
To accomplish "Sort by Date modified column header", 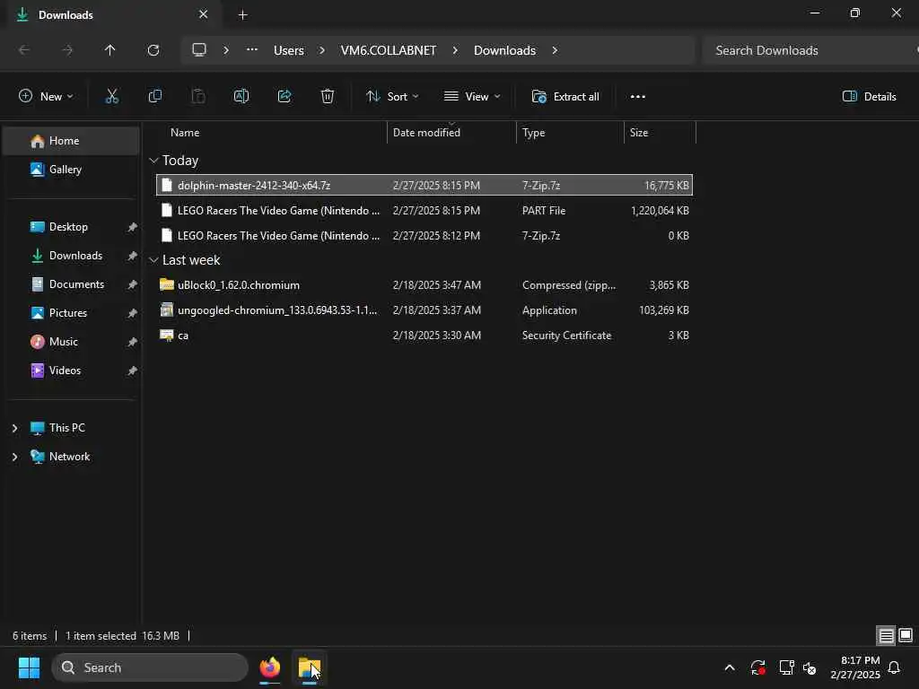I will point(451,133).
